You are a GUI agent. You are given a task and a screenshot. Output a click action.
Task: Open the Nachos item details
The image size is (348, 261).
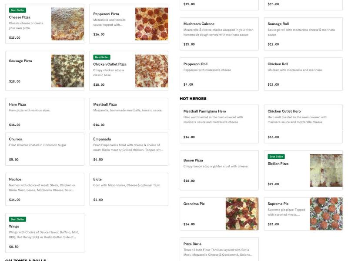(x=44, y=189)
